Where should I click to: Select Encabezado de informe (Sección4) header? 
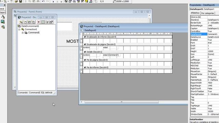pos(127,37)
